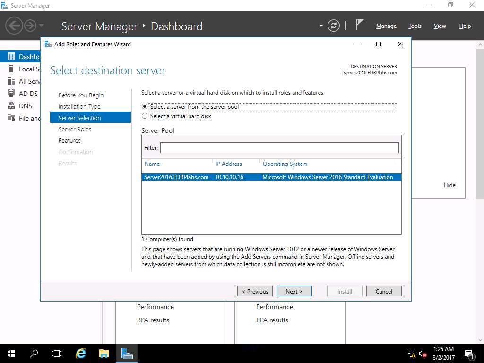Open the View menu
This screenshot has height=363, width=484.
coord(440,26)
